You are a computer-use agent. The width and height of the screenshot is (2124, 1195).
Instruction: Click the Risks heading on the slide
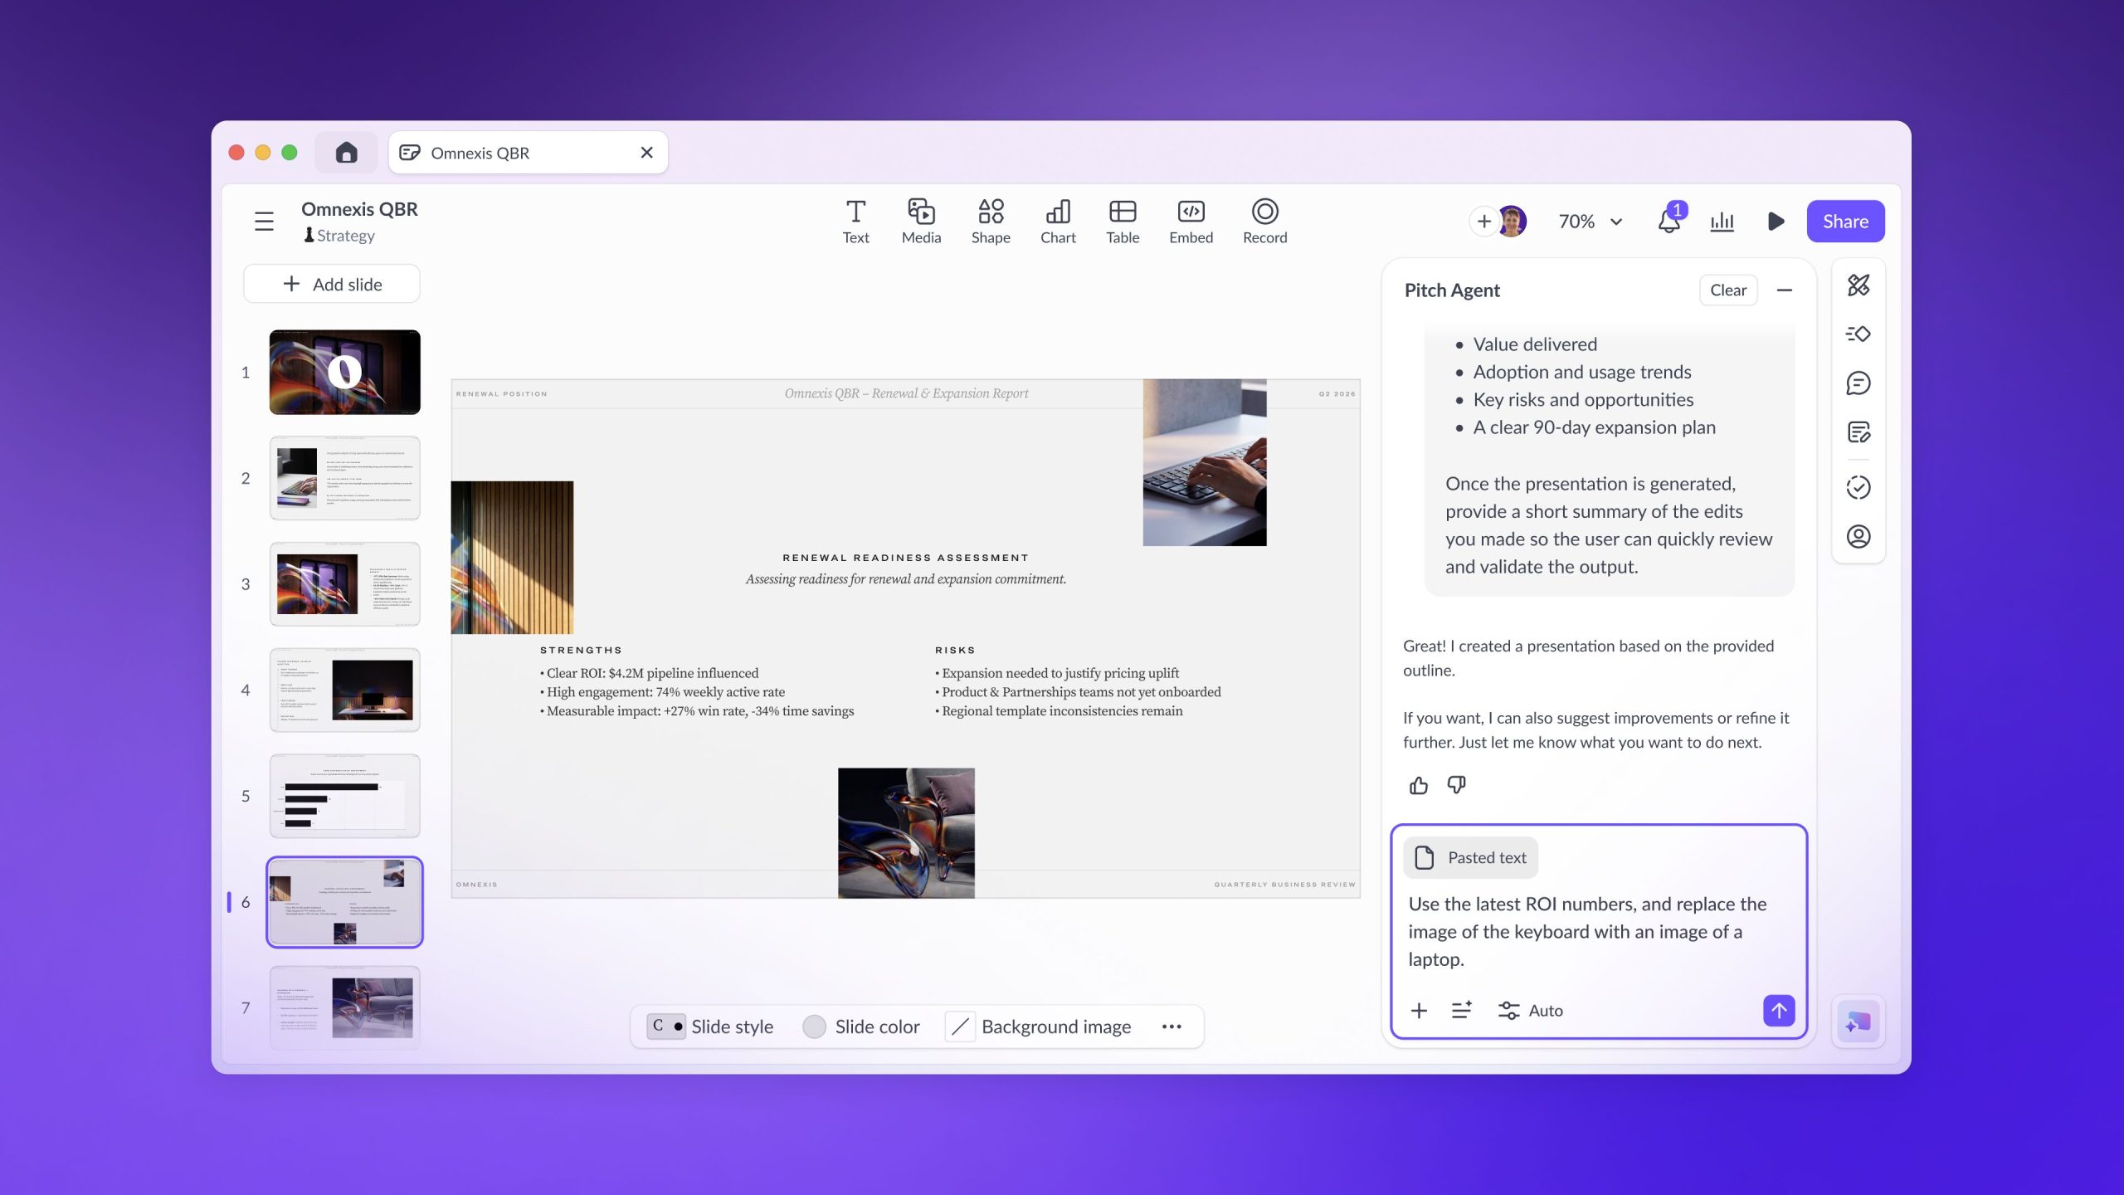[x=955, y=651]
